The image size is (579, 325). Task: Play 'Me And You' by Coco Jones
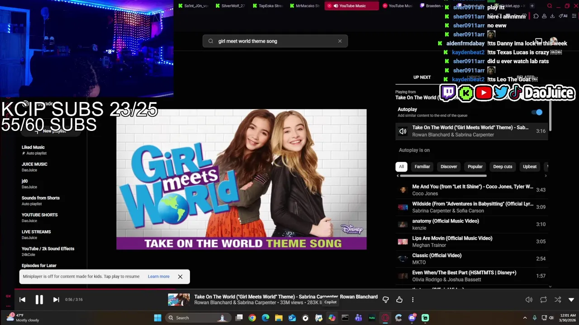pyautogui.click(x=471, y=190)
